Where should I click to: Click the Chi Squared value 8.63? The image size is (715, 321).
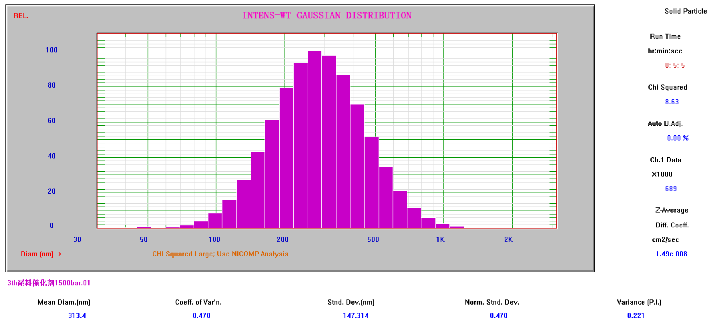[x=672, y=102]
